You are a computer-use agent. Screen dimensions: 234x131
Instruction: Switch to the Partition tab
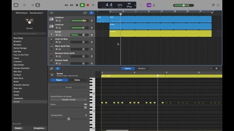[141, 68]
